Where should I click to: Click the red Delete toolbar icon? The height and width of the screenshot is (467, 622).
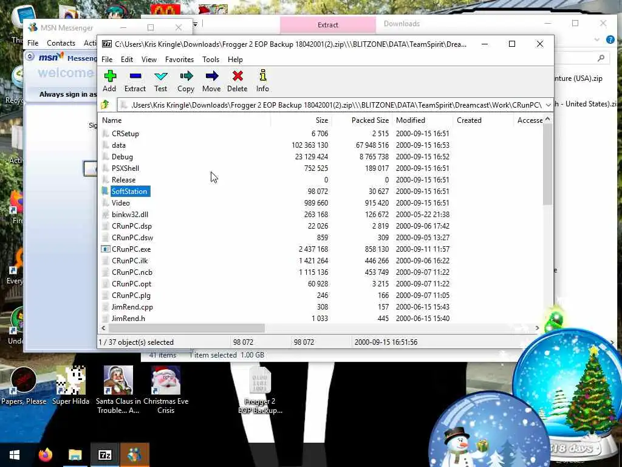pyautogui.click(x=238, y=76)
